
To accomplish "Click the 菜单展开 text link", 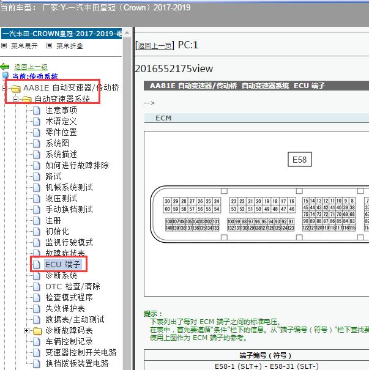I will point(24,46).
